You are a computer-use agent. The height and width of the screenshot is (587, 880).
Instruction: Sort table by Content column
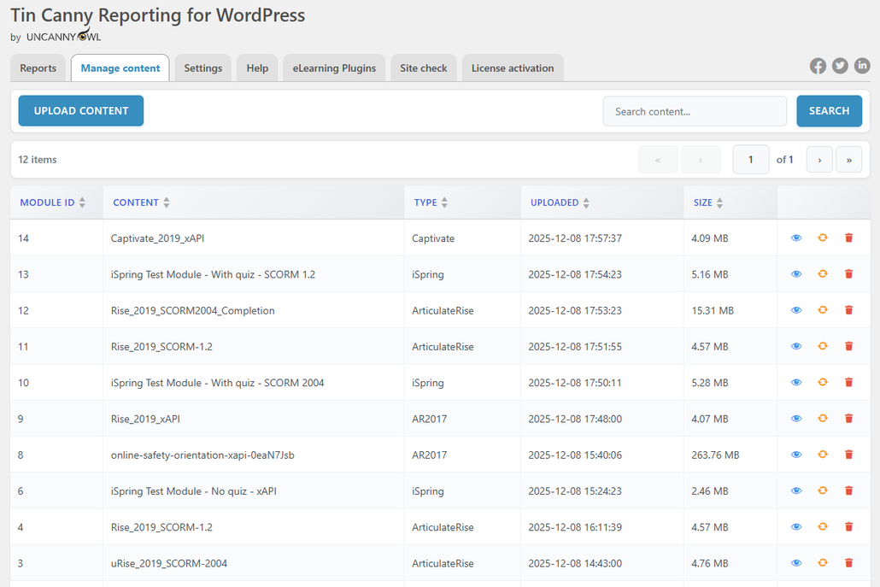tap(142, 203)
